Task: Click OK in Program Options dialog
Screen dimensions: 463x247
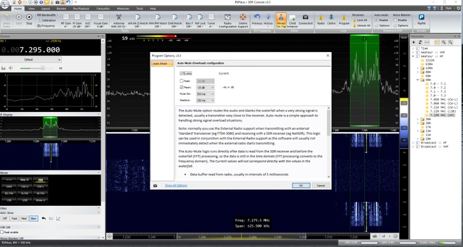Action: coord(301,185)
